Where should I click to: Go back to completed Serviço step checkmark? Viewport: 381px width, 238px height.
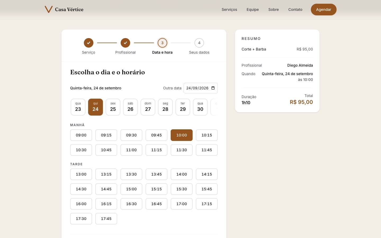tap(89, 43)
